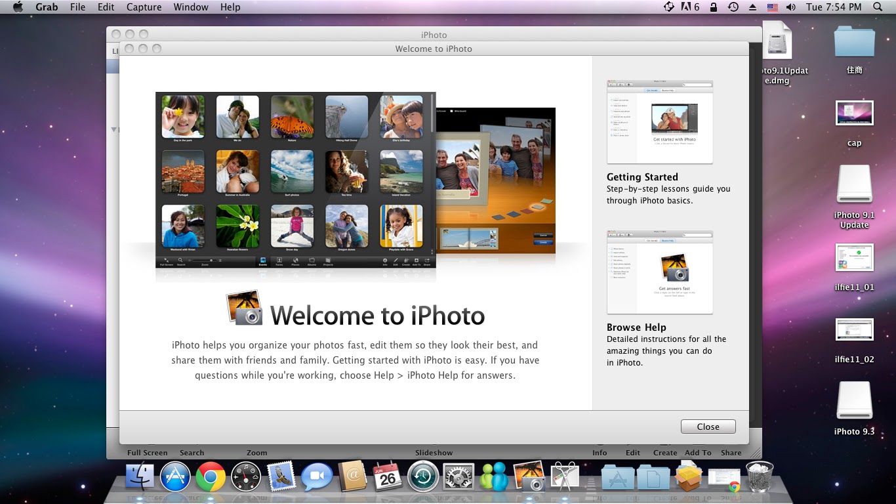Open the Trash in the Dock
The width and height of the screenshot is (896, 504).
(x=760, y=476)
